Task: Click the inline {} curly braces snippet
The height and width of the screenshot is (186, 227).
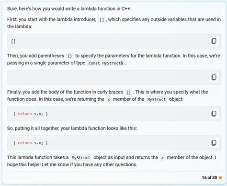Action: click(128, 92)
